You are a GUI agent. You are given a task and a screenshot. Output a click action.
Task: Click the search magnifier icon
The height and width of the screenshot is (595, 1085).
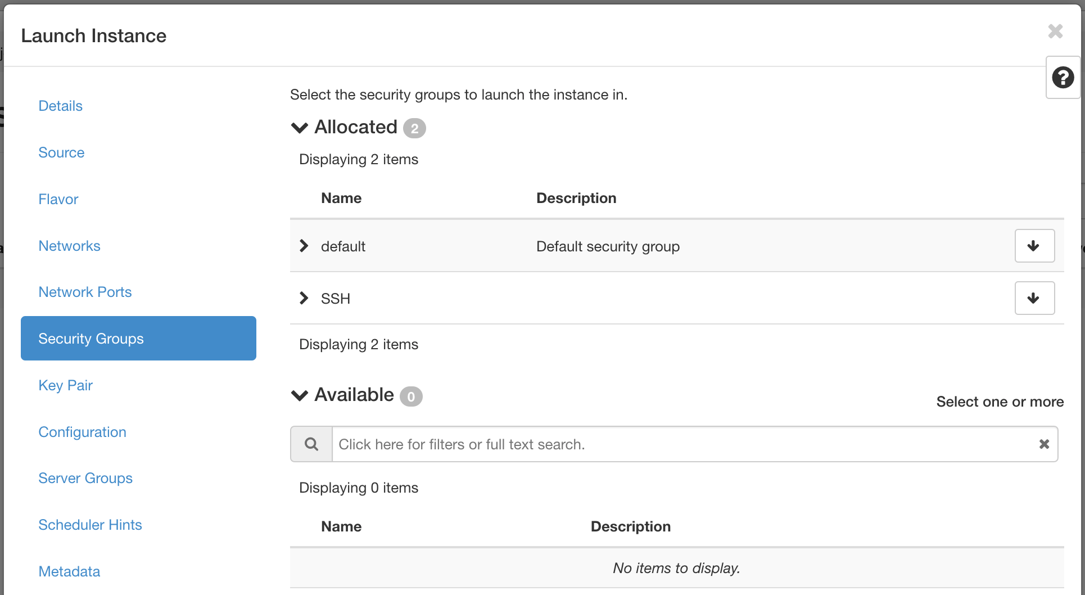[311, 444]
